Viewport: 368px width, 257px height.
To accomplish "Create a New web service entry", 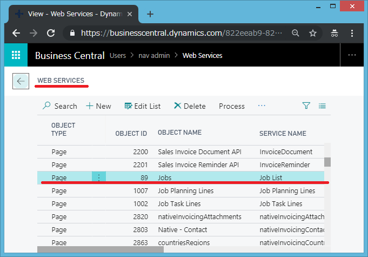I will (98, 106).
